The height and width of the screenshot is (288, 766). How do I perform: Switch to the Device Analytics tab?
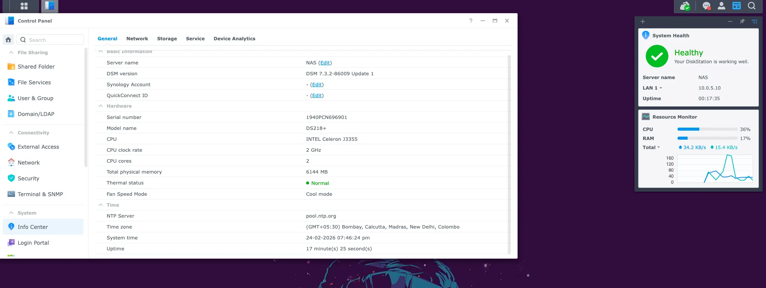tap(234, 39)
